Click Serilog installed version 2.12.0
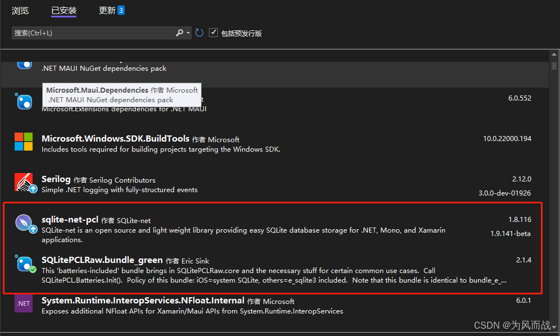The width and height of the screenshot is (560, 336). [x=522, y=179]
